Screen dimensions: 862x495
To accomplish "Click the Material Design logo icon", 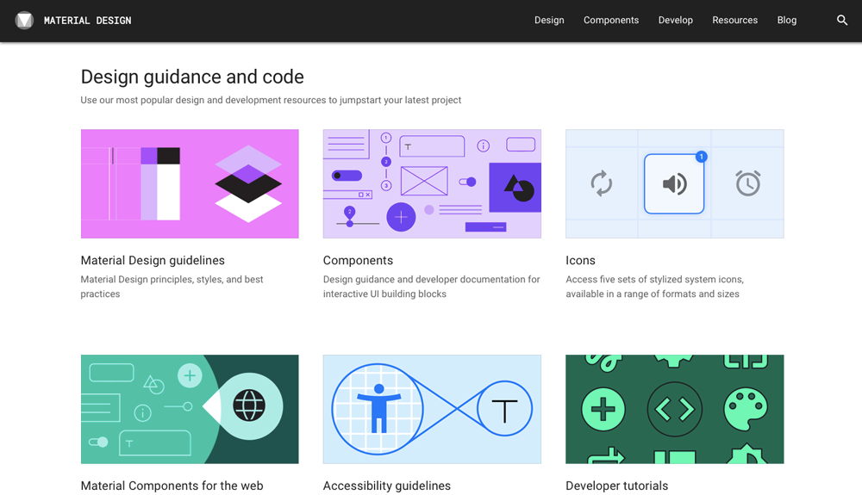I will click(24, 21).
